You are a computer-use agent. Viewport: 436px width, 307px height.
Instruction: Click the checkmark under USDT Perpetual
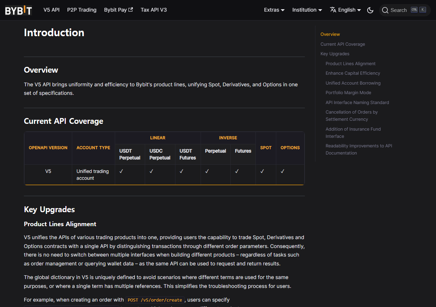[x=121, y=171]
